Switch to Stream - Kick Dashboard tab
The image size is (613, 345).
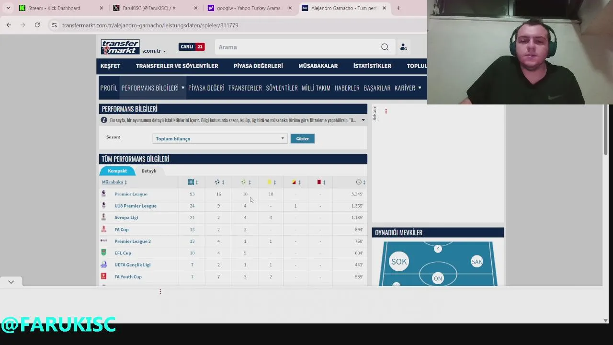pos(60,8)
